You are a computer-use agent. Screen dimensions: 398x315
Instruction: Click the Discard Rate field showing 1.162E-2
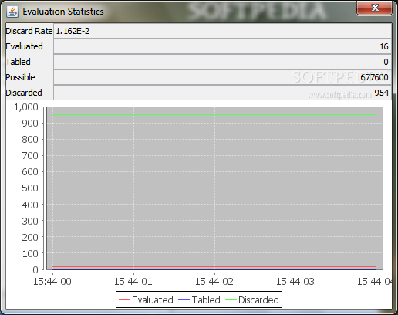coord(222,31)
